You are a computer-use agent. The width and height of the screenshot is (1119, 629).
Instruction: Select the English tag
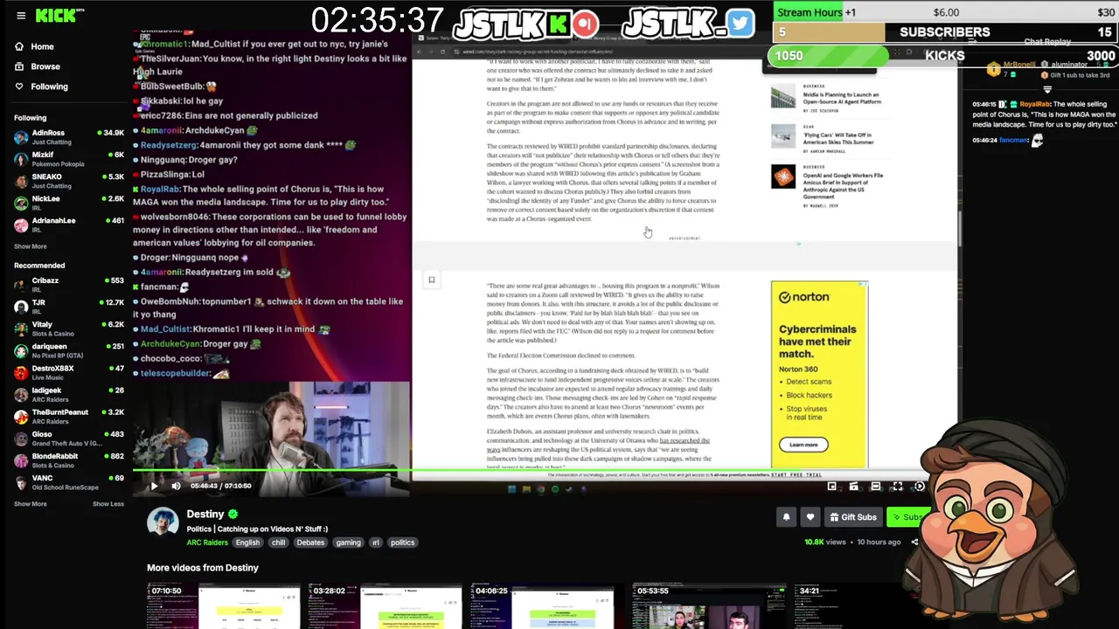pos(247,543)
